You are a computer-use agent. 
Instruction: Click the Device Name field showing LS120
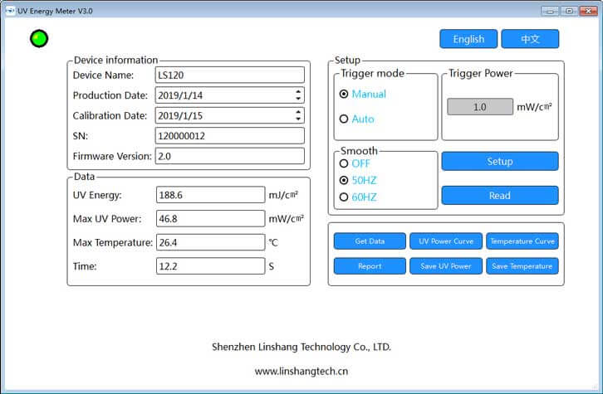pyautogui.click(x=229, y=75)
